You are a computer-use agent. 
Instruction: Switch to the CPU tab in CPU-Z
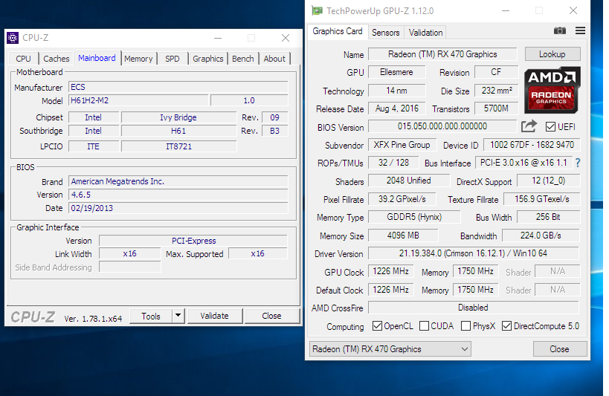point(23,59)
